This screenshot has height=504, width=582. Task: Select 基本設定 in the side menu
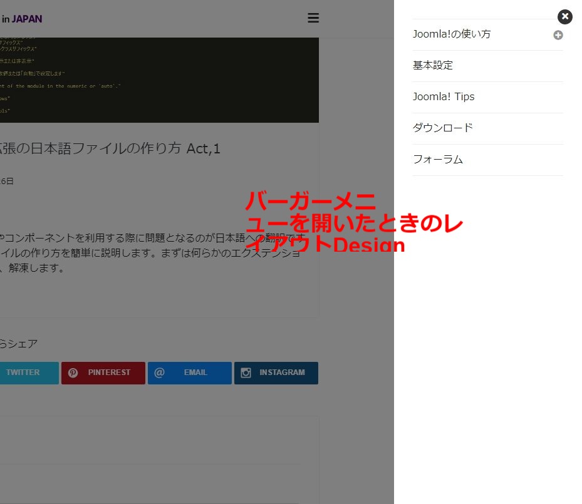point(432,66)
